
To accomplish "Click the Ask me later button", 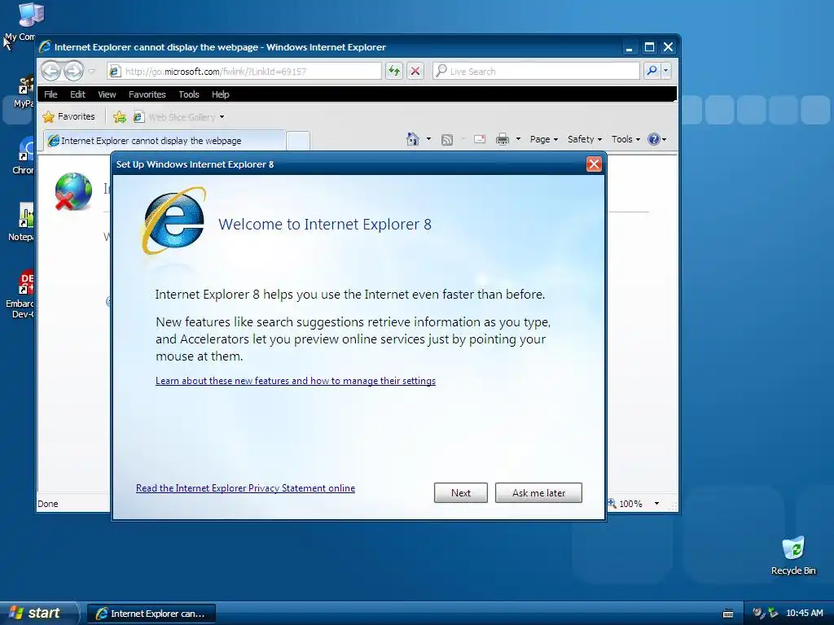I will pos(539,492).
